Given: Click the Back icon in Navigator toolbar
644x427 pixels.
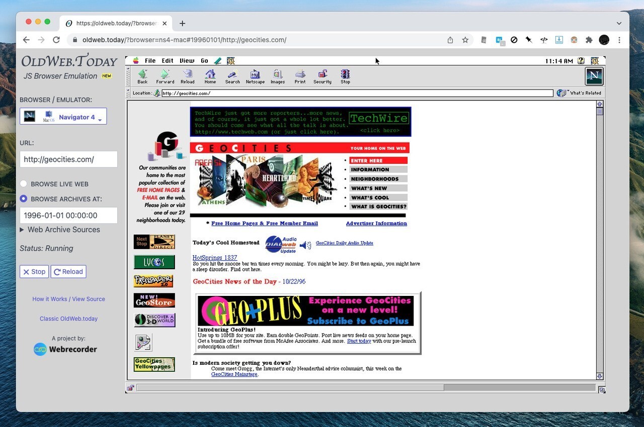Looking at the screenshot, I should pyautogui.click(x=142, y=76).
